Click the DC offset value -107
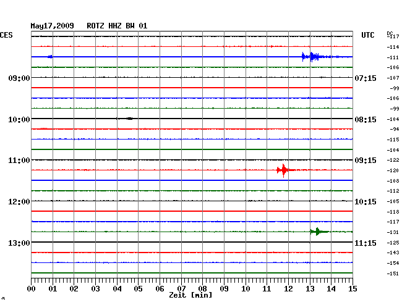The image size is (402, 305). (x=393, y=78)
